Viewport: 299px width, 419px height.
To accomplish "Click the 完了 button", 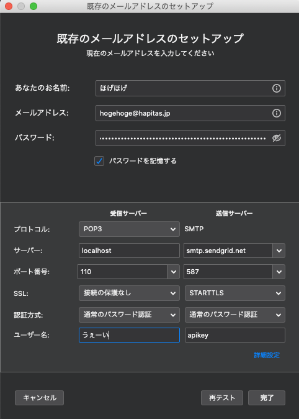I will (x=267, y=398).
